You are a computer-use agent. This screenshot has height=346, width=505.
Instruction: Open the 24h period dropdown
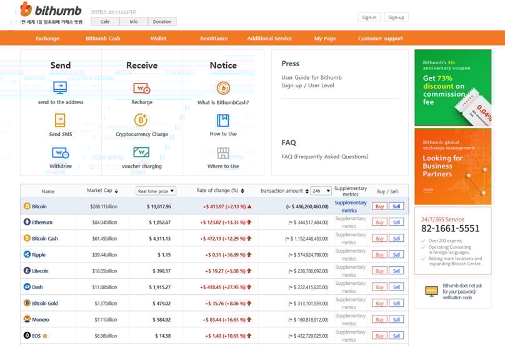(x=321, y=191)
